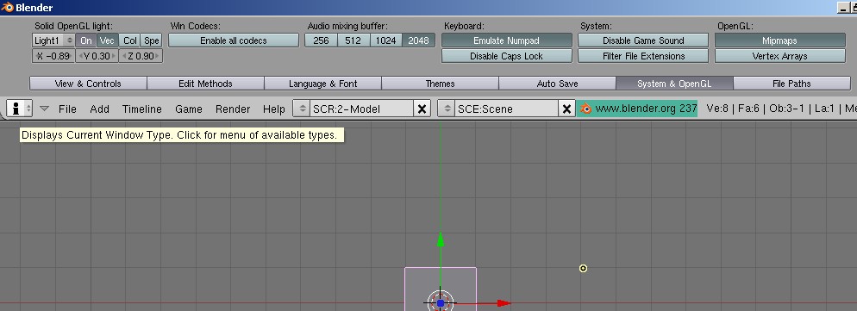Select 256 audio mixing buffer

click(321, 40)
